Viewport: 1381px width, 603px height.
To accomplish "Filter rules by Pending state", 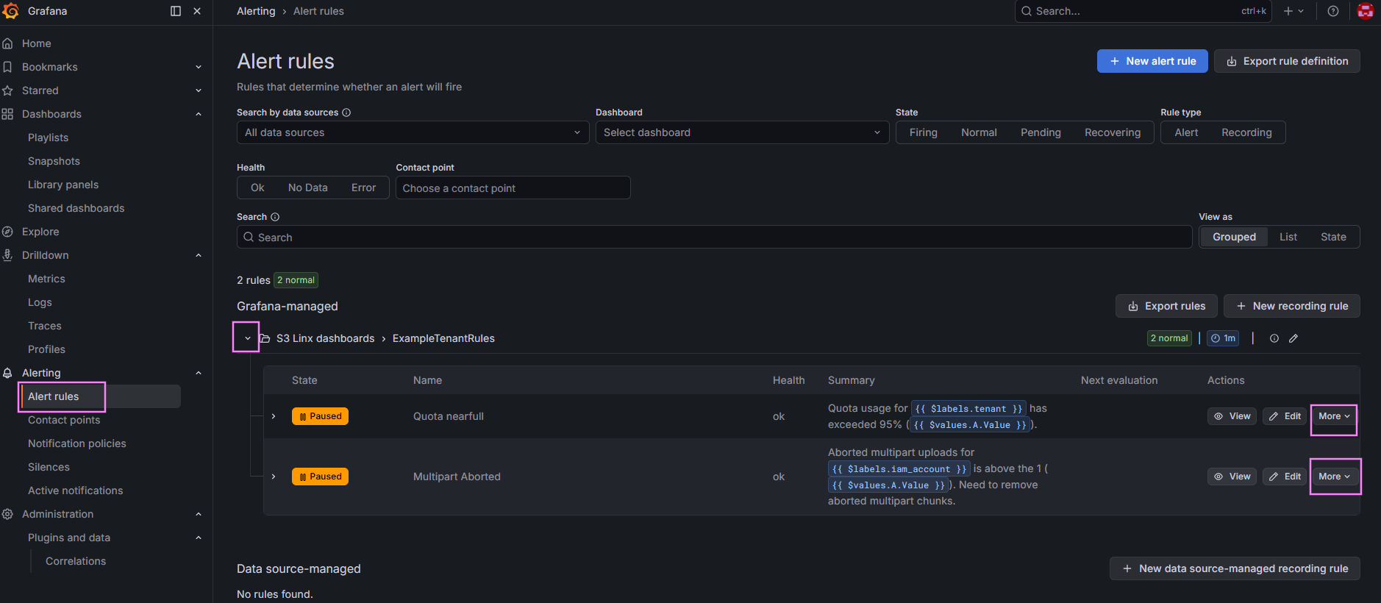I will pyautogui.click(x=1041, y=132).
